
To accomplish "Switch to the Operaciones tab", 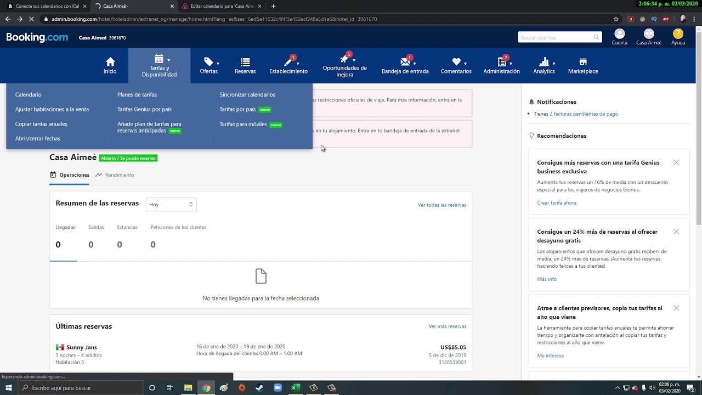I will (70, 175).
